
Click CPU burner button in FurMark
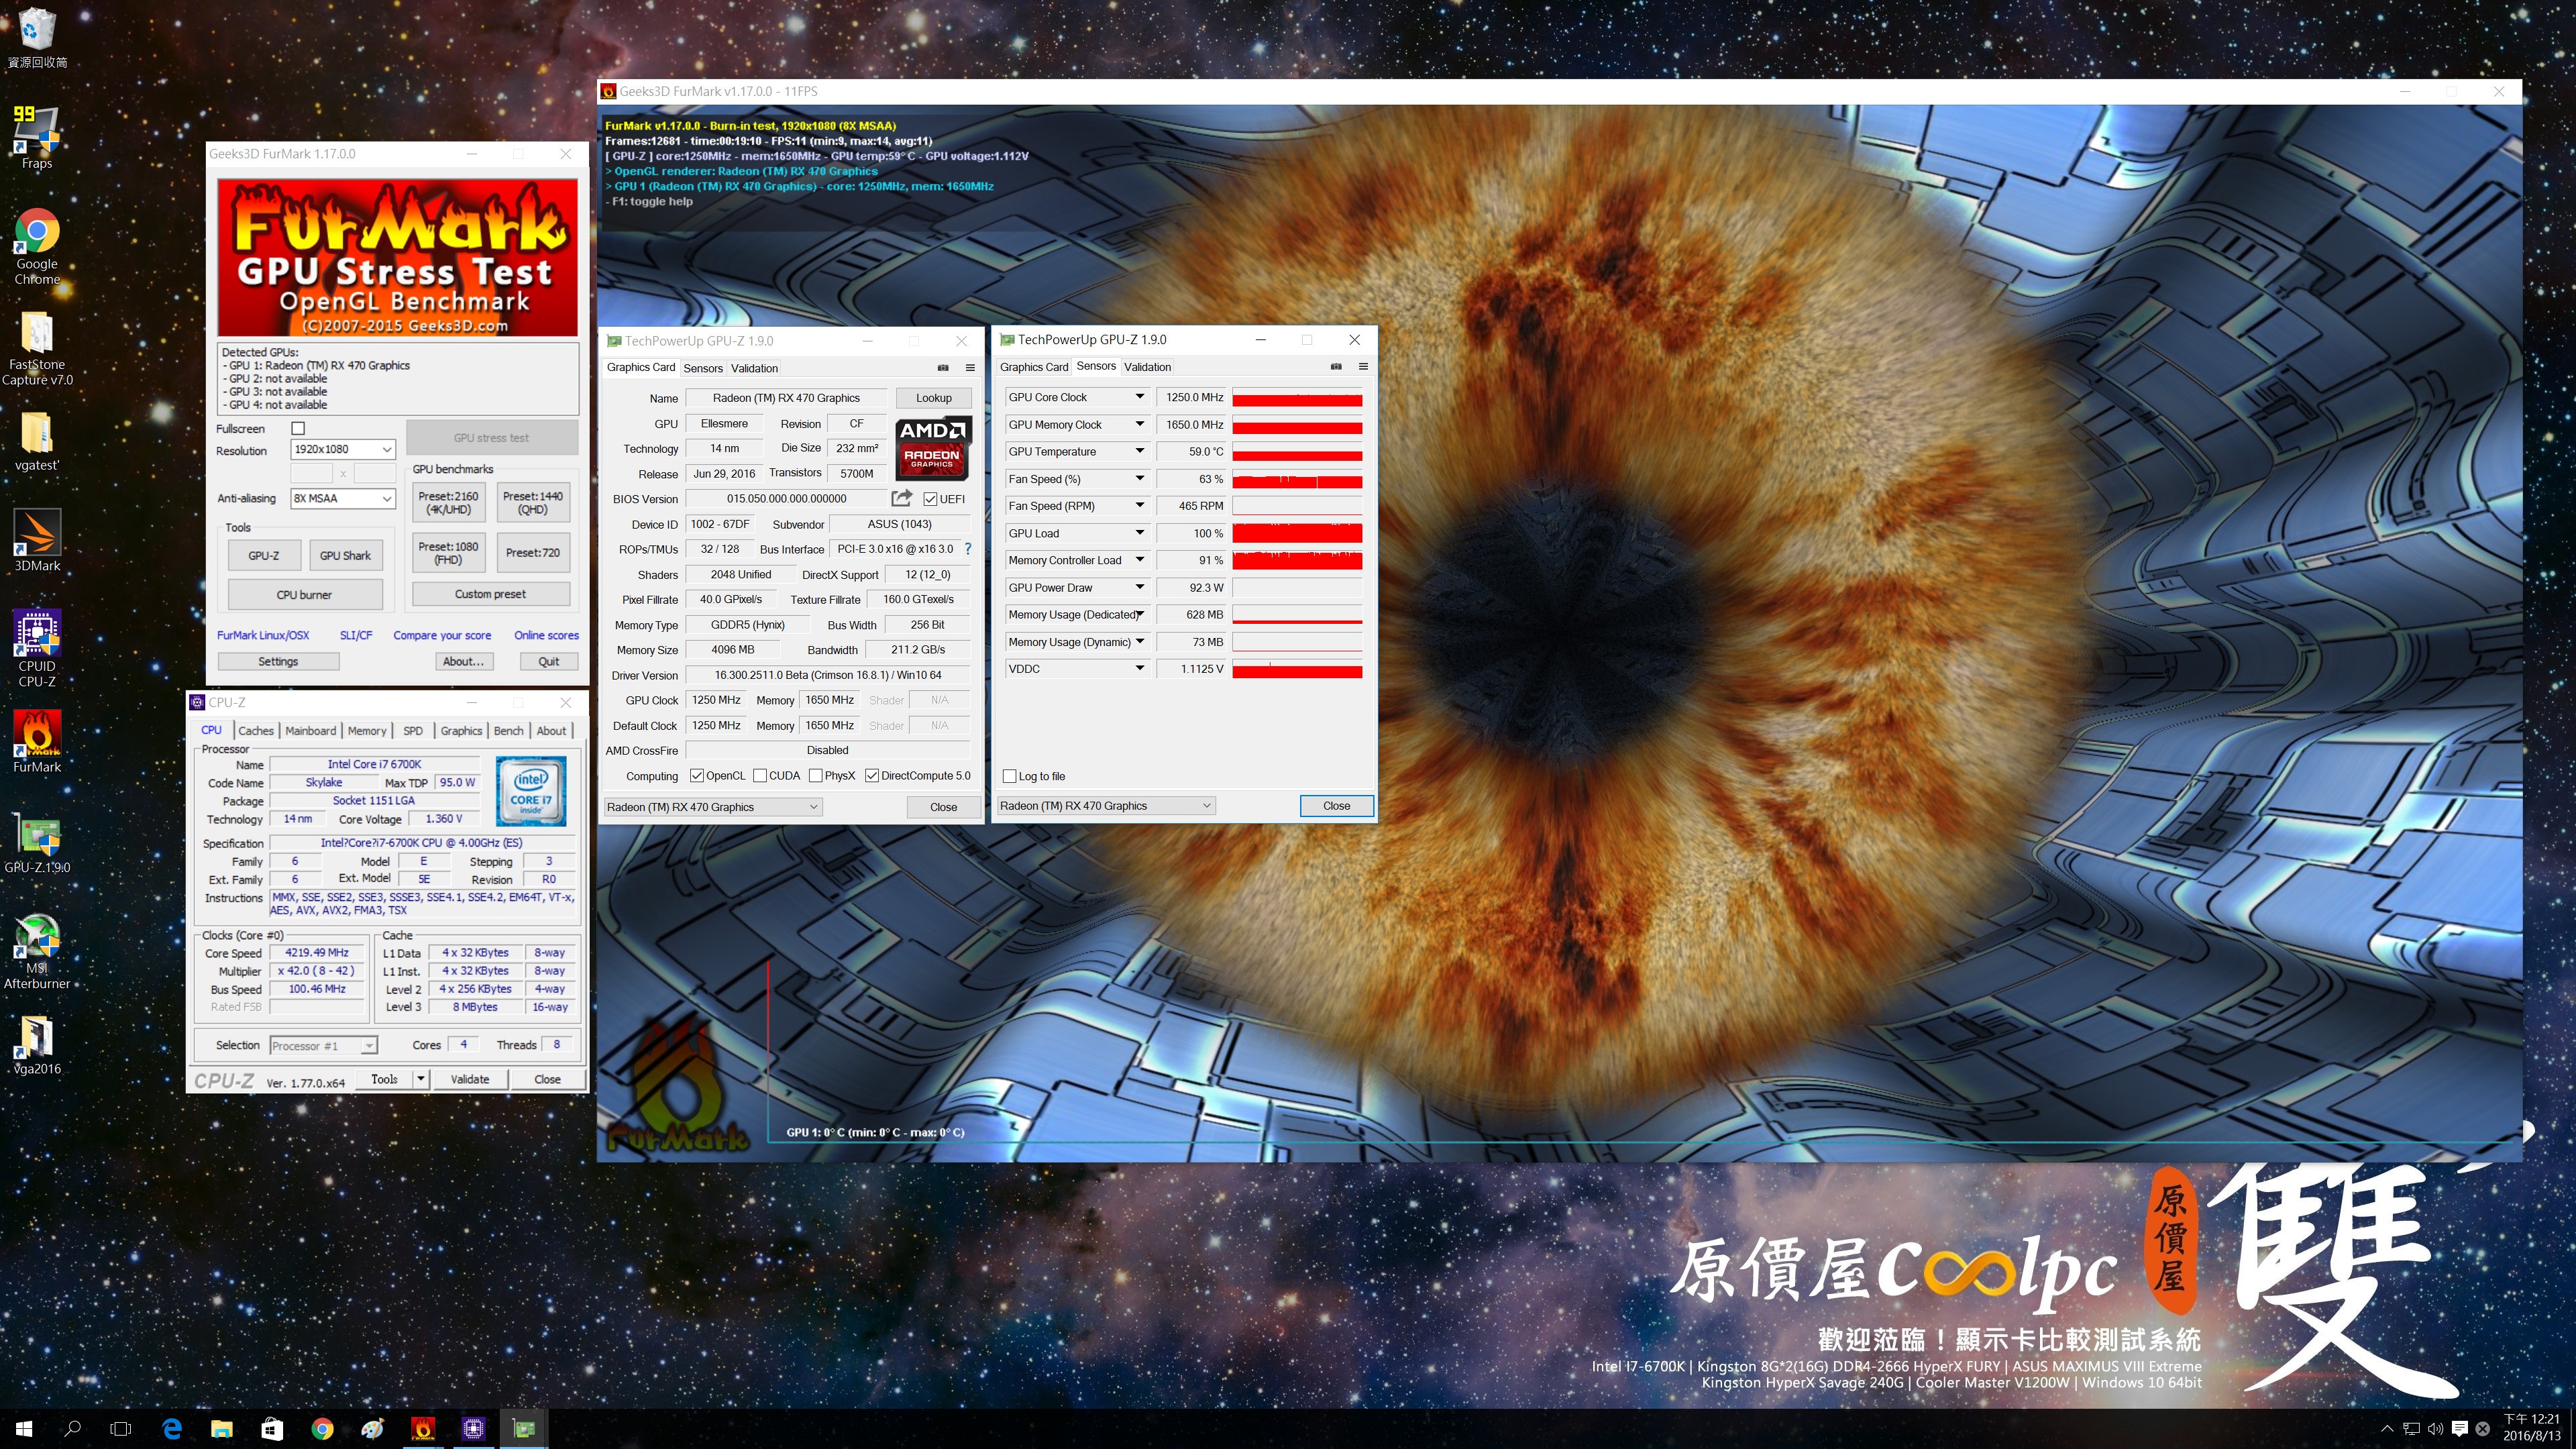tap(304, 595)
